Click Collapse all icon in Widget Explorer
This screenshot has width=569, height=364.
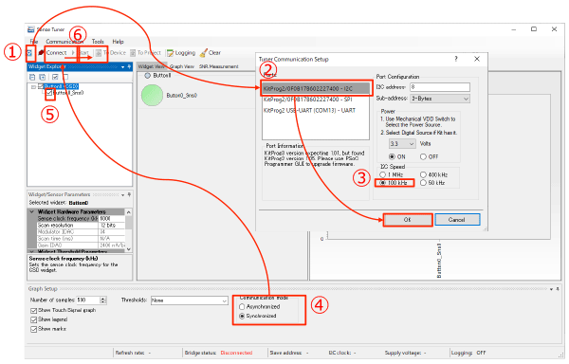tap(32, 77)
